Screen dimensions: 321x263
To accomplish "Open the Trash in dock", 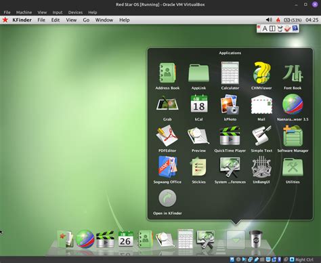I will 255,239.
